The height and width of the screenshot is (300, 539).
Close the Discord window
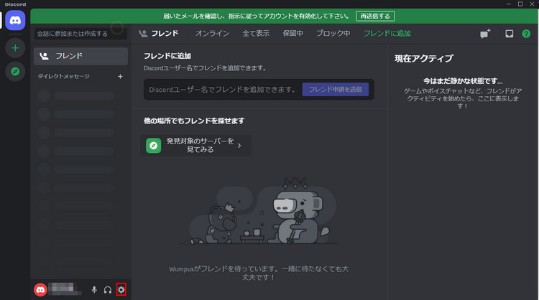pyautogui.click(x=532, y=4)
